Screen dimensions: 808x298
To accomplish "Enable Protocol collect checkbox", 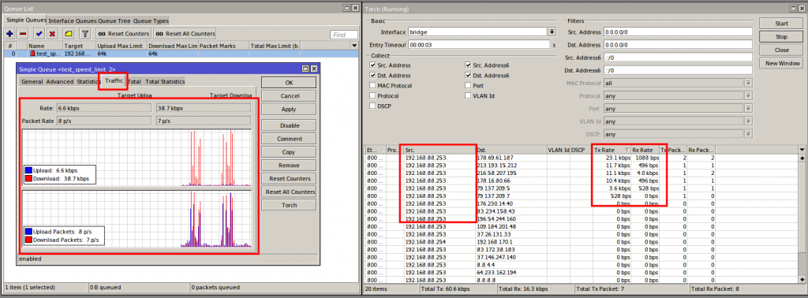I will pos(372,95).
